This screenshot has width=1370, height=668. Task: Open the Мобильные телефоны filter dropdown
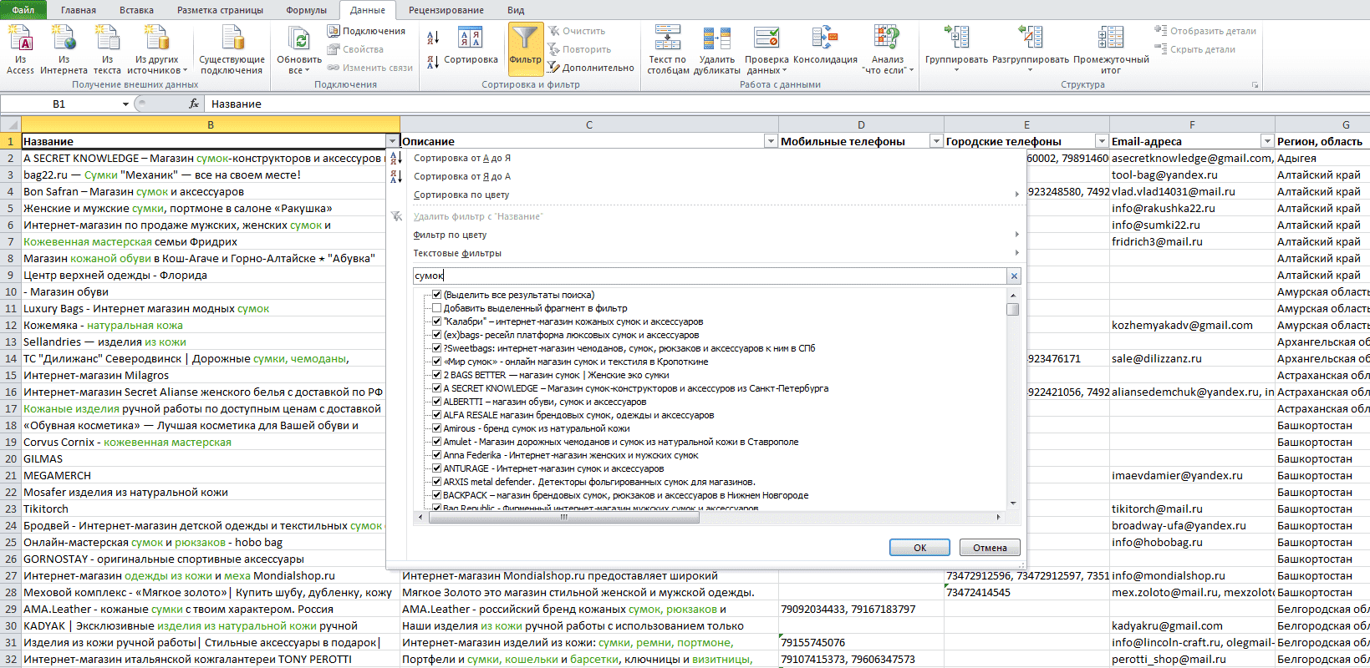coord(936,141)
